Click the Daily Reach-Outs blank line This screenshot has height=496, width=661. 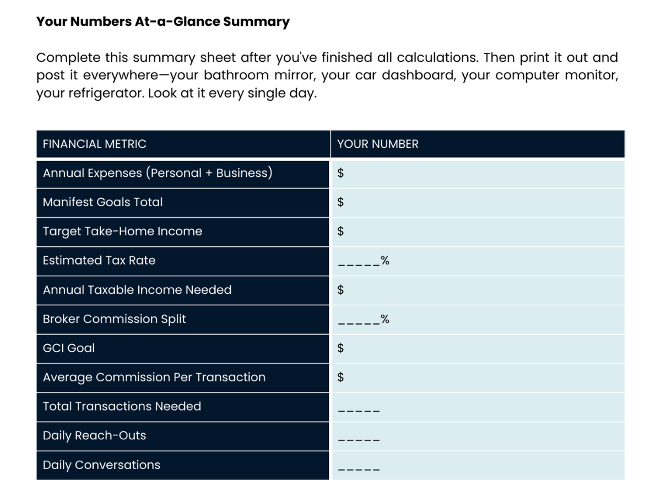coord(359,438)
